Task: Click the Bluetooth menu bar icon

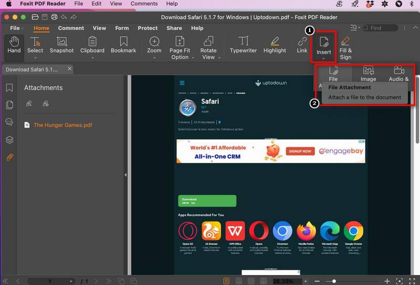Action: click(412, 4)
